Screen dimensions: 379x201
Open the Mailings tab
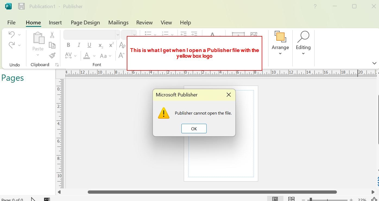(118, 22)
